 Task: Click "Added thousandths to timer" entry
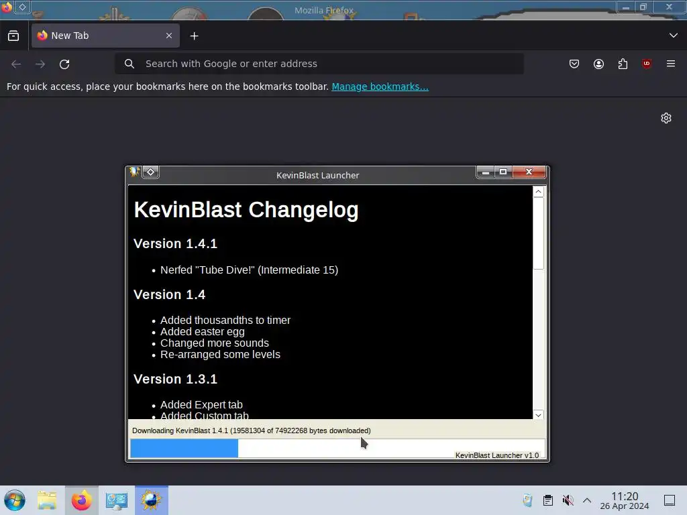225,321
